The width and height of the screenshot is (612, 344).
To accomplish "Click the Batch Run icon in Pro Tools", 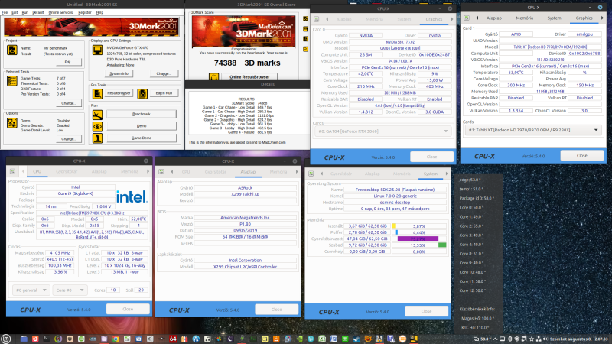I will [142, 93].
